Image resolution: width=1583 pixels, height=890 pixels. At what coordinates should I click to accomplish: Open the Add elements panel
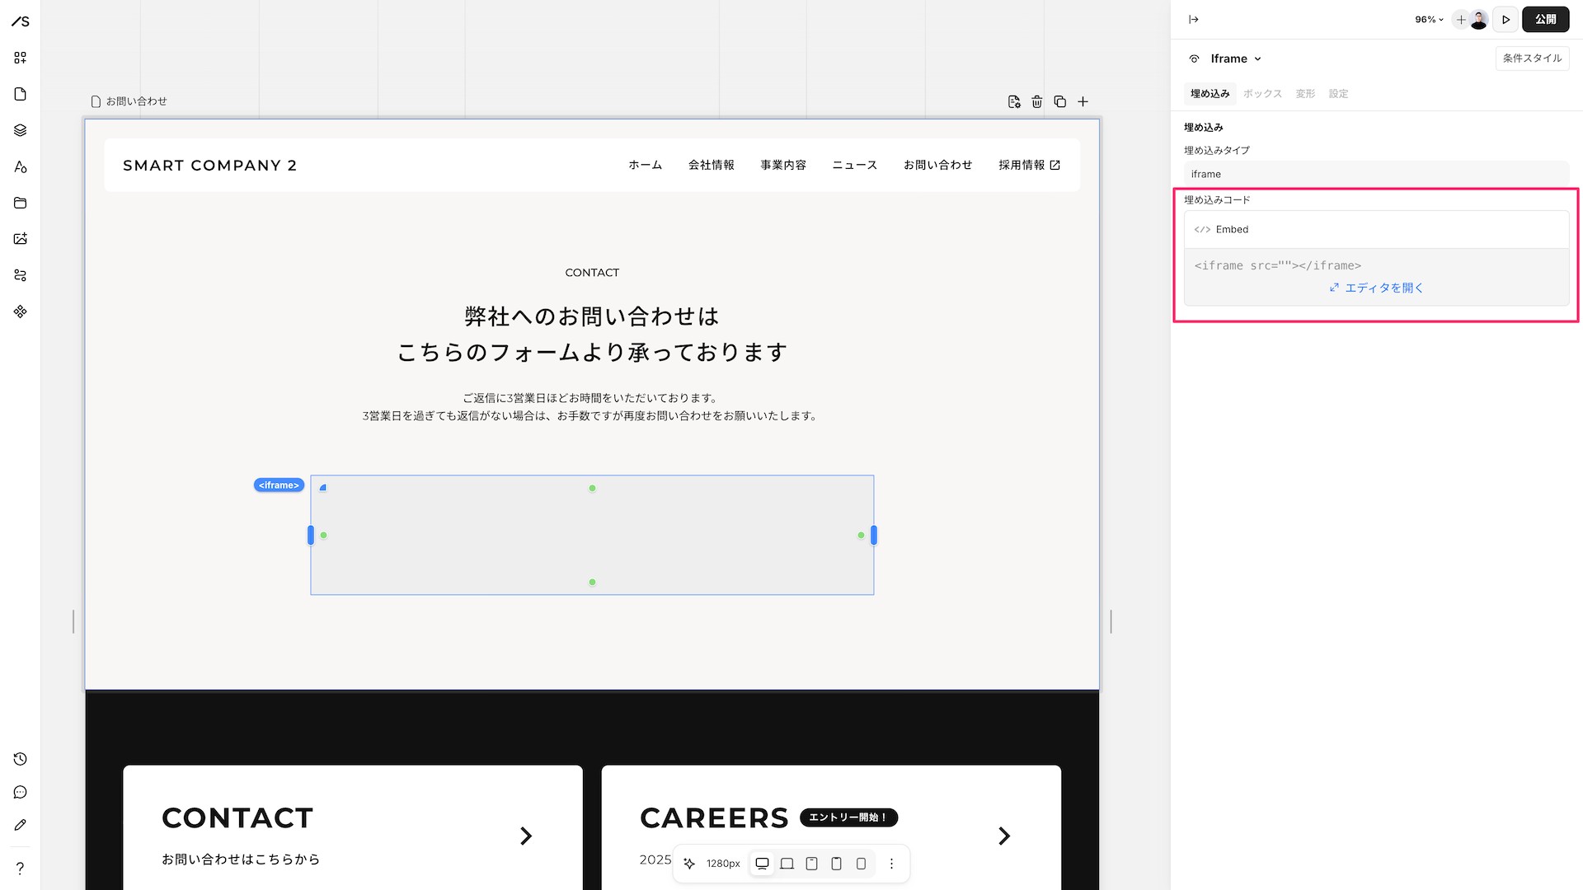pyautogui.click(x=21, y=58)
